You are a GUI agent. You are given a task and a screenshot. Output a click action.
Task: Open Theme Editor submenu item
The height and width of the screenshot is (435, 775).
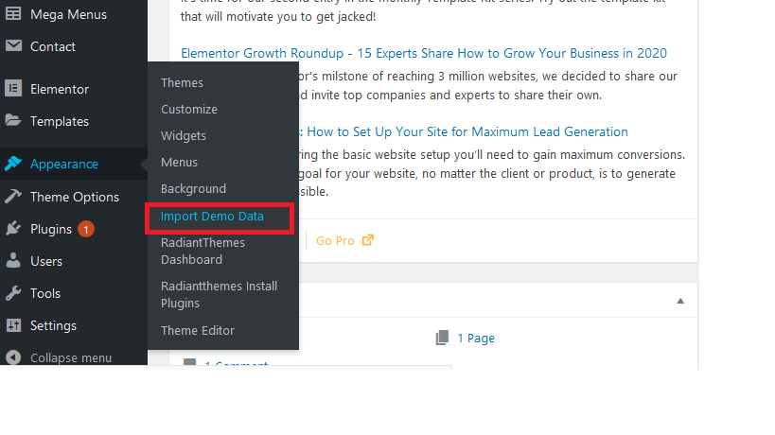pos(197,330)
